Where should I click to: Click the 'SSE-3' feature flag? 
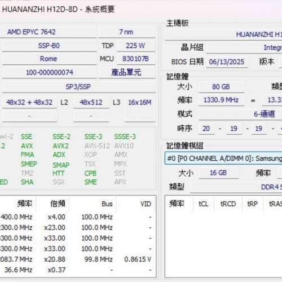(93, 136)
